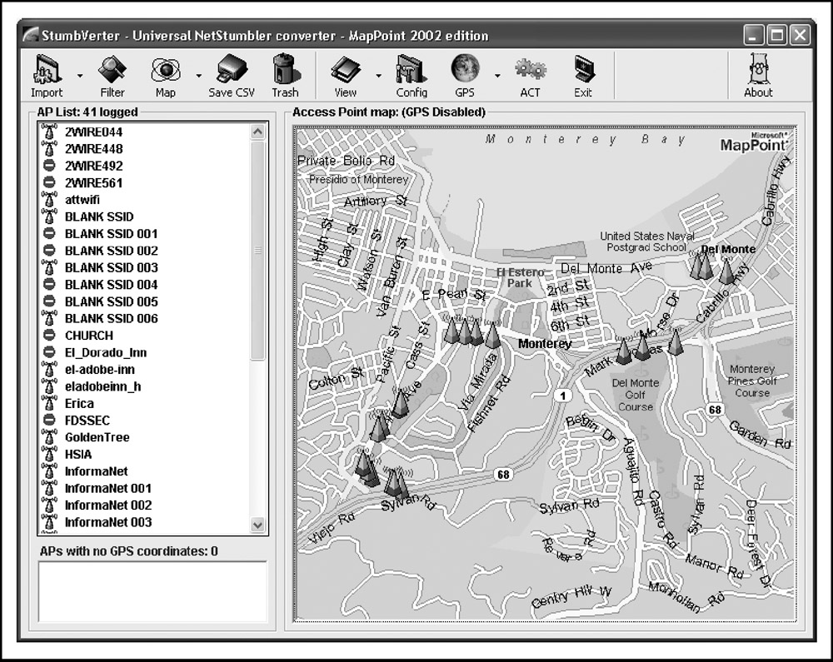The image size is (833, 662).
Task: Pick BLANK SSID 002 from the list
Action: point(111,251)
